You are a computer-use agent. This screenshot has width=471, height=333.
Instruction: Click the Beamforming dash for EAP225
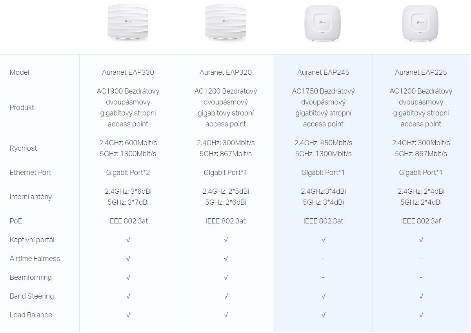coord(421,277)
